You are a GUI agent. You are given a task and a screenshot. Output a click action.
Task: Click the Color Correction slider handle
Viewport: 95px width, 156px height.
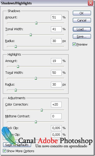[x=42, y=110]
